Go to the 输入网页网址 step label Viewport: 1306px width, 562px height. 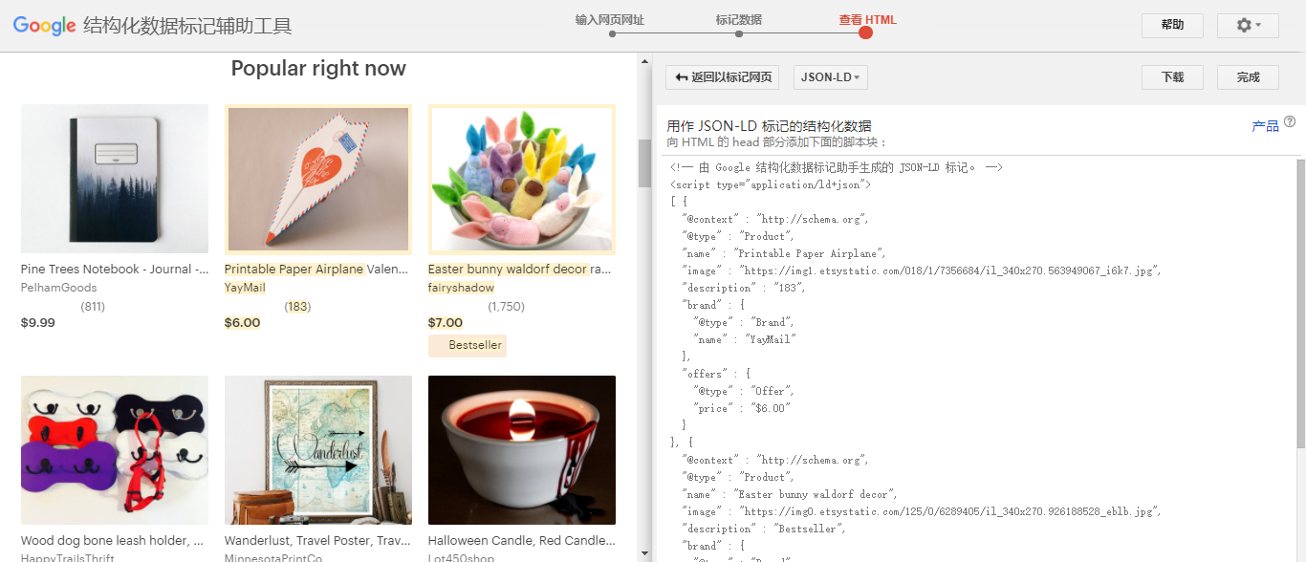click(x=610, y=19)
